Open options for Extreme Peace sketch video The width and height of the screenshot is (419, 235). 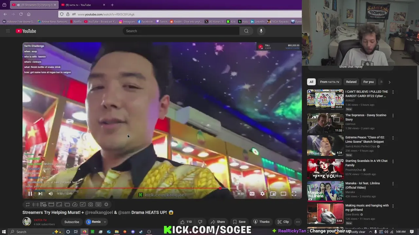point(393,138)
